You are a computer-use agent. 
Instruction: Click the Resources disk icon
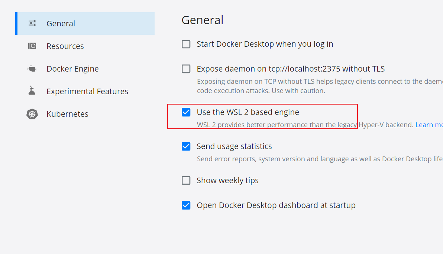pos(32,46)
